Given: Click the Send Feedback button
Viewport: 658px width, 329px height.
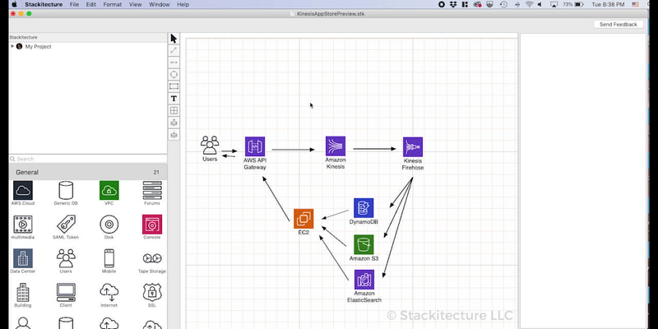Looking at the screenshot, I should [618, 25].
